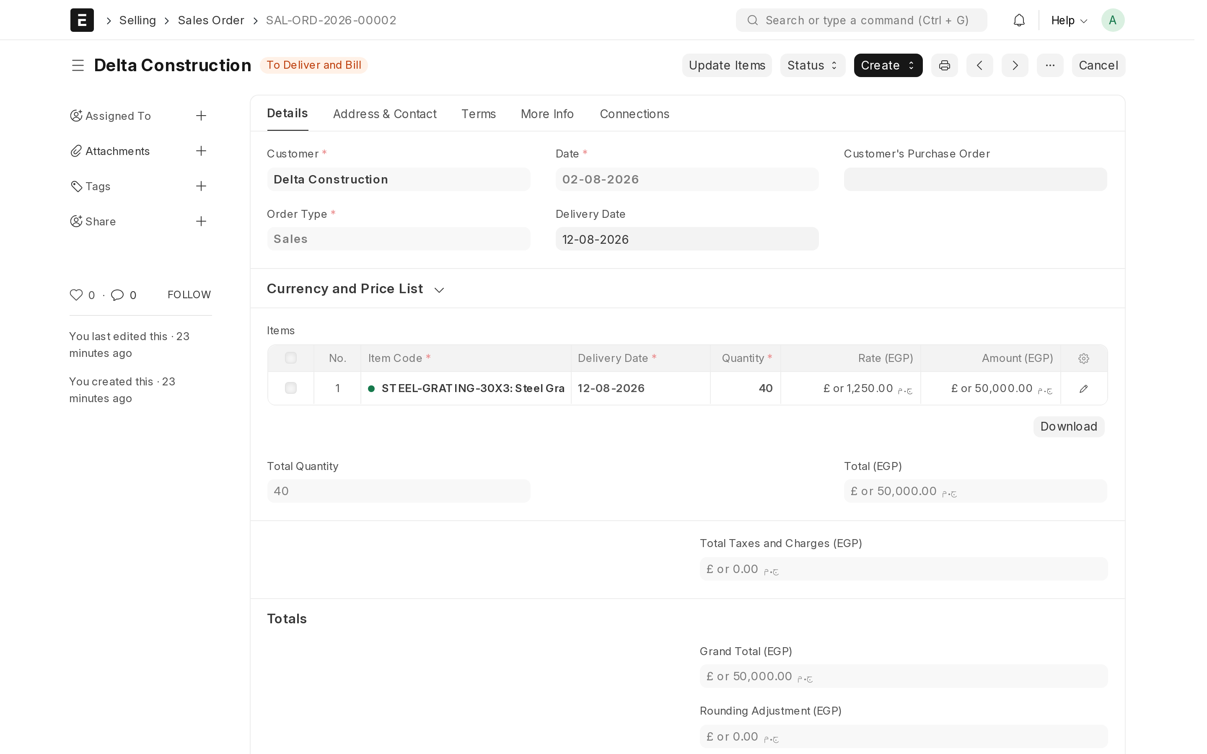Image resolution: width=1207 pixels, height=754 pixels.
Task: Click the user avatar A
Action: coord(1112,20)
